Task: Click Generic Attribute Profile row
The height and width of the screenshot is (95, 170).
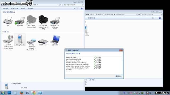Action: click(84, 59)
